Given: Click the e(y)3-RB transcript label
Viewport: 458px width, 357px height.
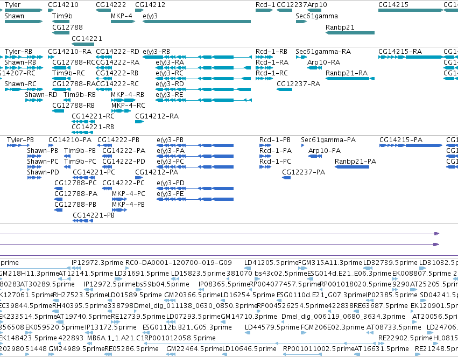Looking at the screenshot, I should pos(156,52).
